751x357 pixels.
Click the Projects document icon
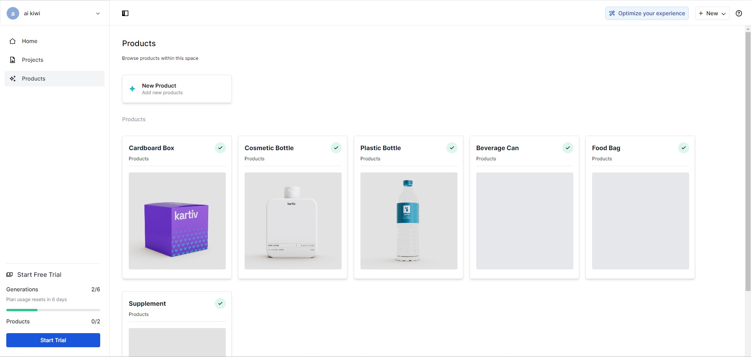[x=13, y=60]
